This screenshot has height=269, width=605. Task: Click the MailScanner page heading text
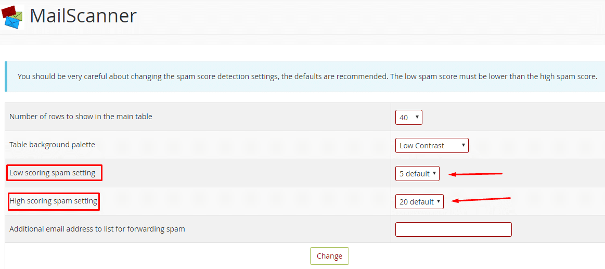83,16
